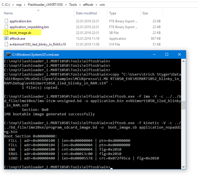Select the boot_image.sb file icon
The height and width of the screenshot is (176, 198).
pos(6,32)
